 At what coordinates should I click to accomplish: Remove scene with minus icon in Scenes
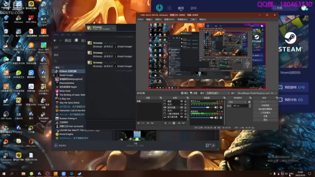(x=143, y=123)
